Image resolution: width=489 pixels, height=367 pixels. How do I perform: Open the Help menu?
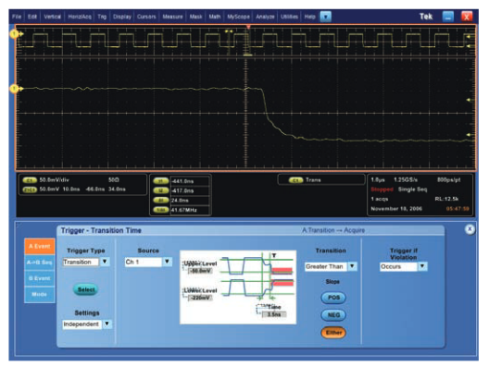pos(309,17)
